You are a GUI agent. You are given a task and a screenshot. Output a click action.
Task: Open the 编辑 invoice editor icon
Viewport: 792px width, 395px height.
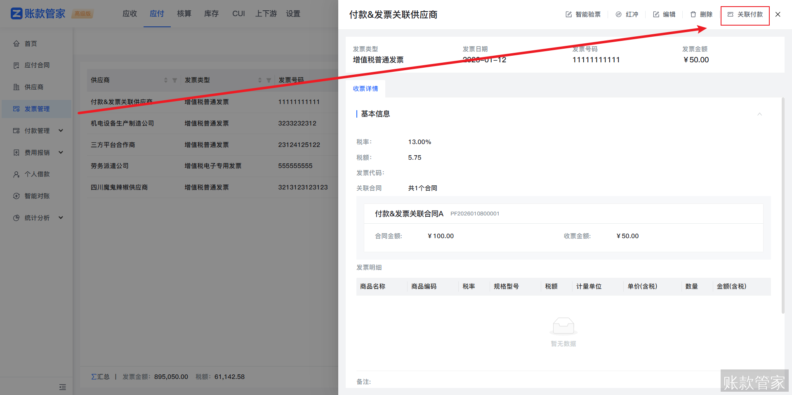pyautogui.click(x=655, y=14)
